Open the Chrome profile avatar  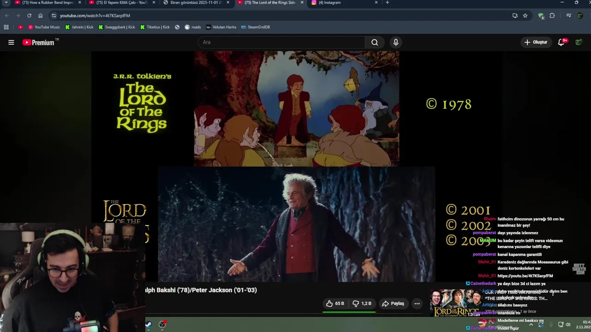[x=580, y=15]
